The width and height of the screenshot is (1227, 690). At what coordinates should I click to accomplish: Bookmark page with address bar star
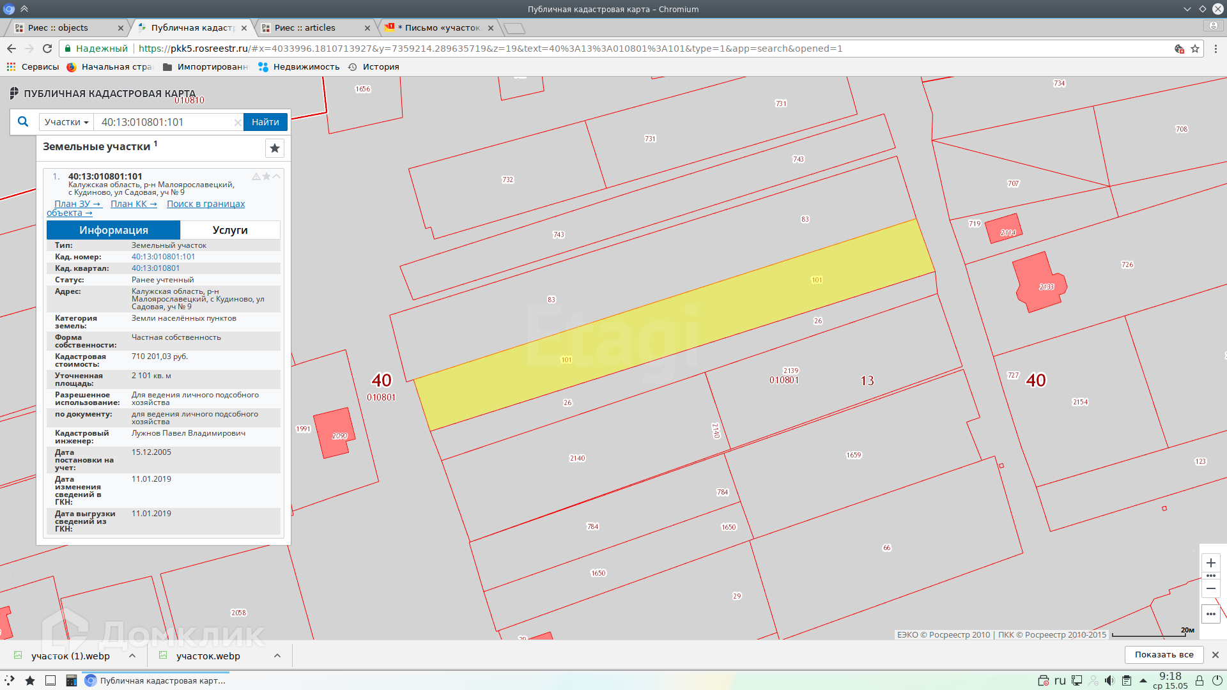point(1195,49)
